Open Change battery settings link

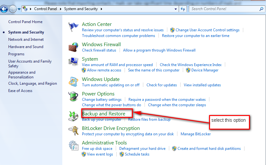pos(102,100)
